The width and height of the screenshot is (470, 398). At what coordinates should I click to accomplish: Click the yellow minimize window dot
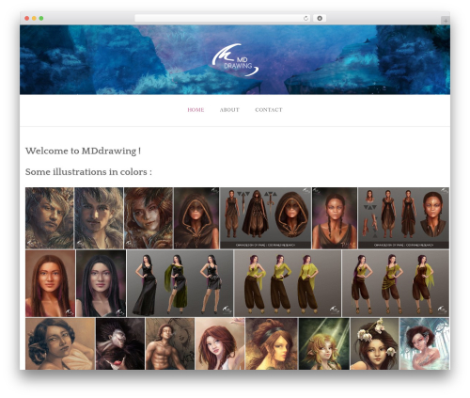click(34, 18)
